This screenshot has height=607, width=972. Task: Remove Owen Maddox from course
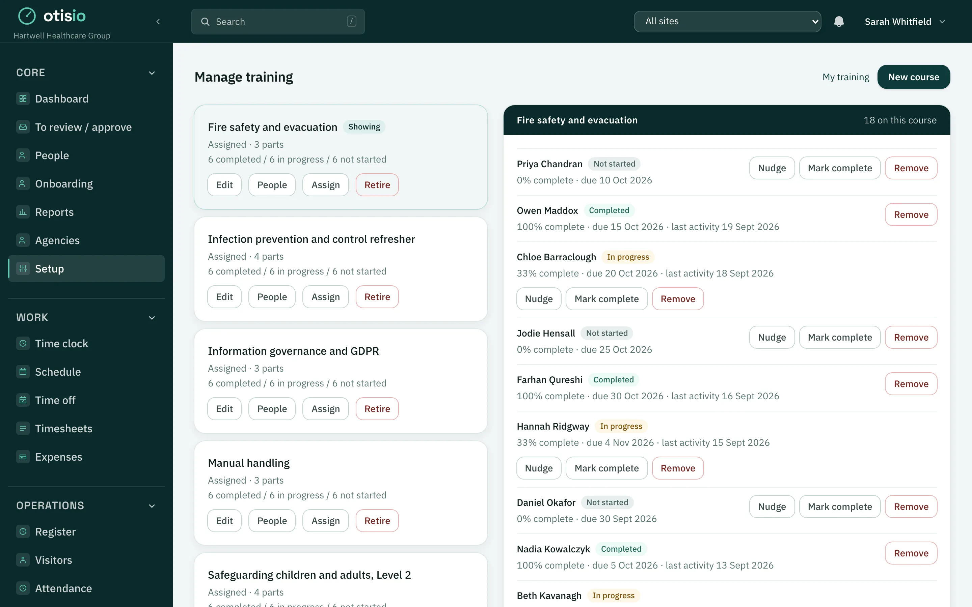911,214
